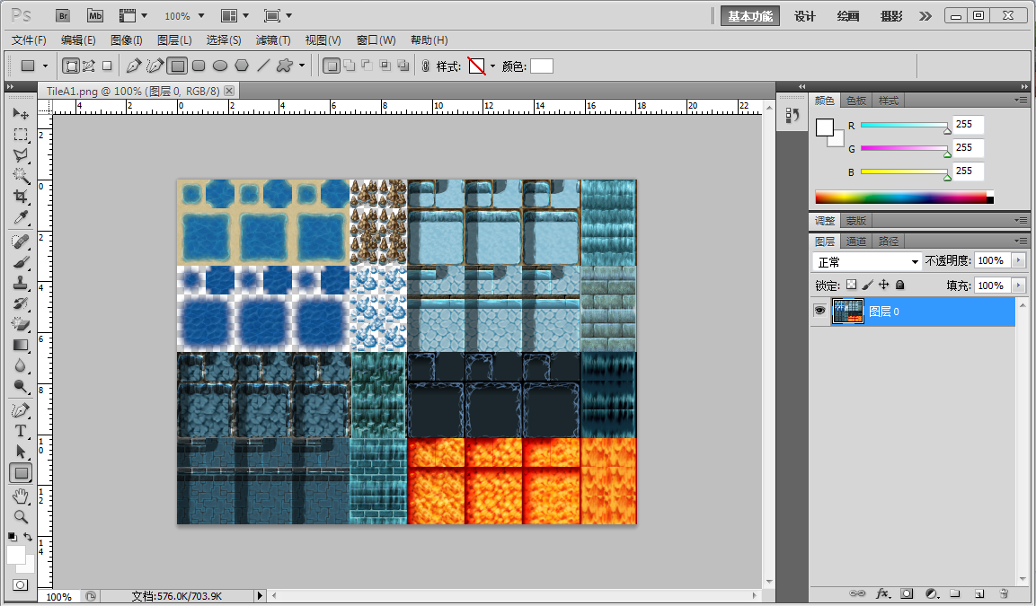The width and height of the screenshot is (1036, 606).
Task: Toggle lock position for the layer
Action: [883, 285]
